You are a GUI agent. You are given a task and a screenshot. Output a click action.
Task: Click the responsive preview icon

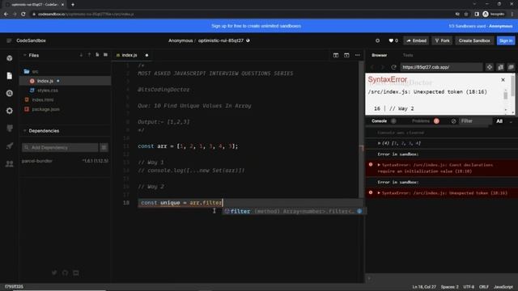point(500,67)
